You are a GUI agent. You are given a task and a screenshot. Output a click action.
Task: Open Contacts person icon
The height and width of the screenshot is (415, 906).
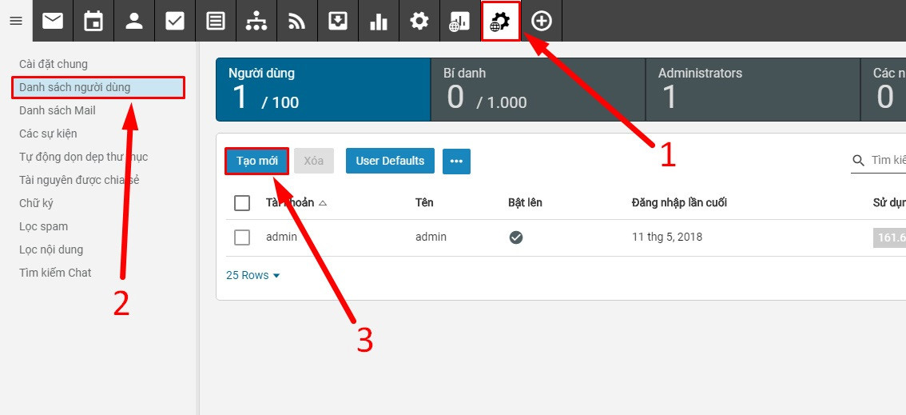[x=134, y=21]
